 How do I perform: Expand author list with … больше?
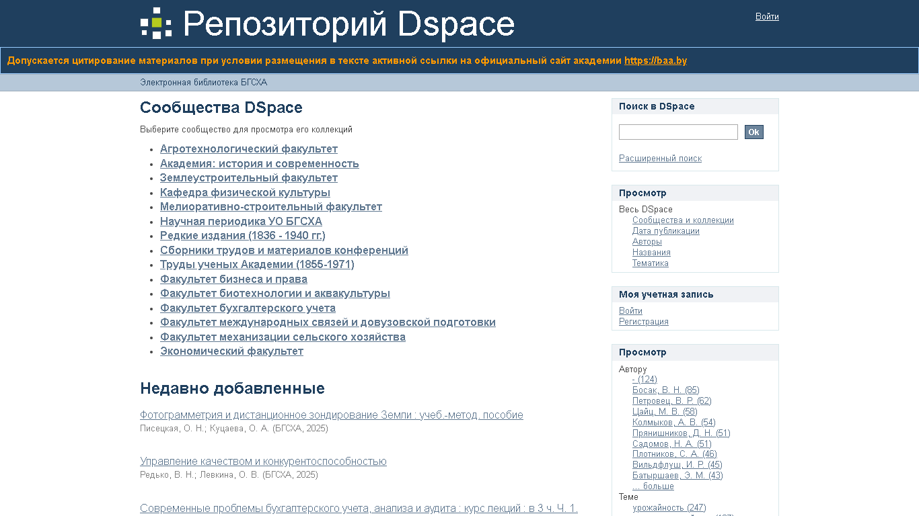point(653,486)
